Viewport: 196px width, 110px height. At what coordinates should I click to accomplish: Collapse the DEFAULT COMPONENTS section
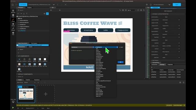[17, 74]
